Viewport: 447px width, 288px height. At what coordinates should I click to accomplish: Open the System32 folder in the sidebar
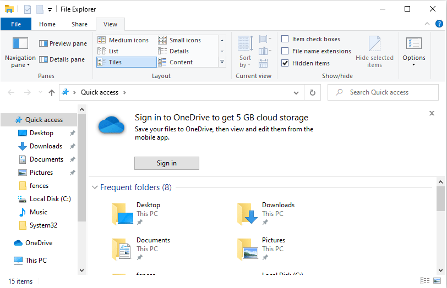click(x=38, y=225)
